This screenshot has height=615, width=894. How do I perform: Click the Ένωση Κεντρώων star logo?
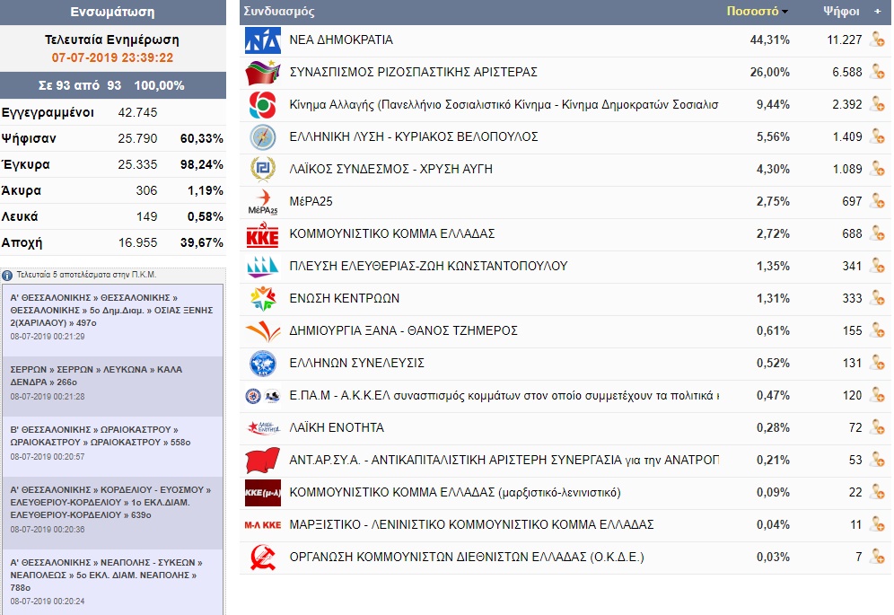(x=263, y=299)
